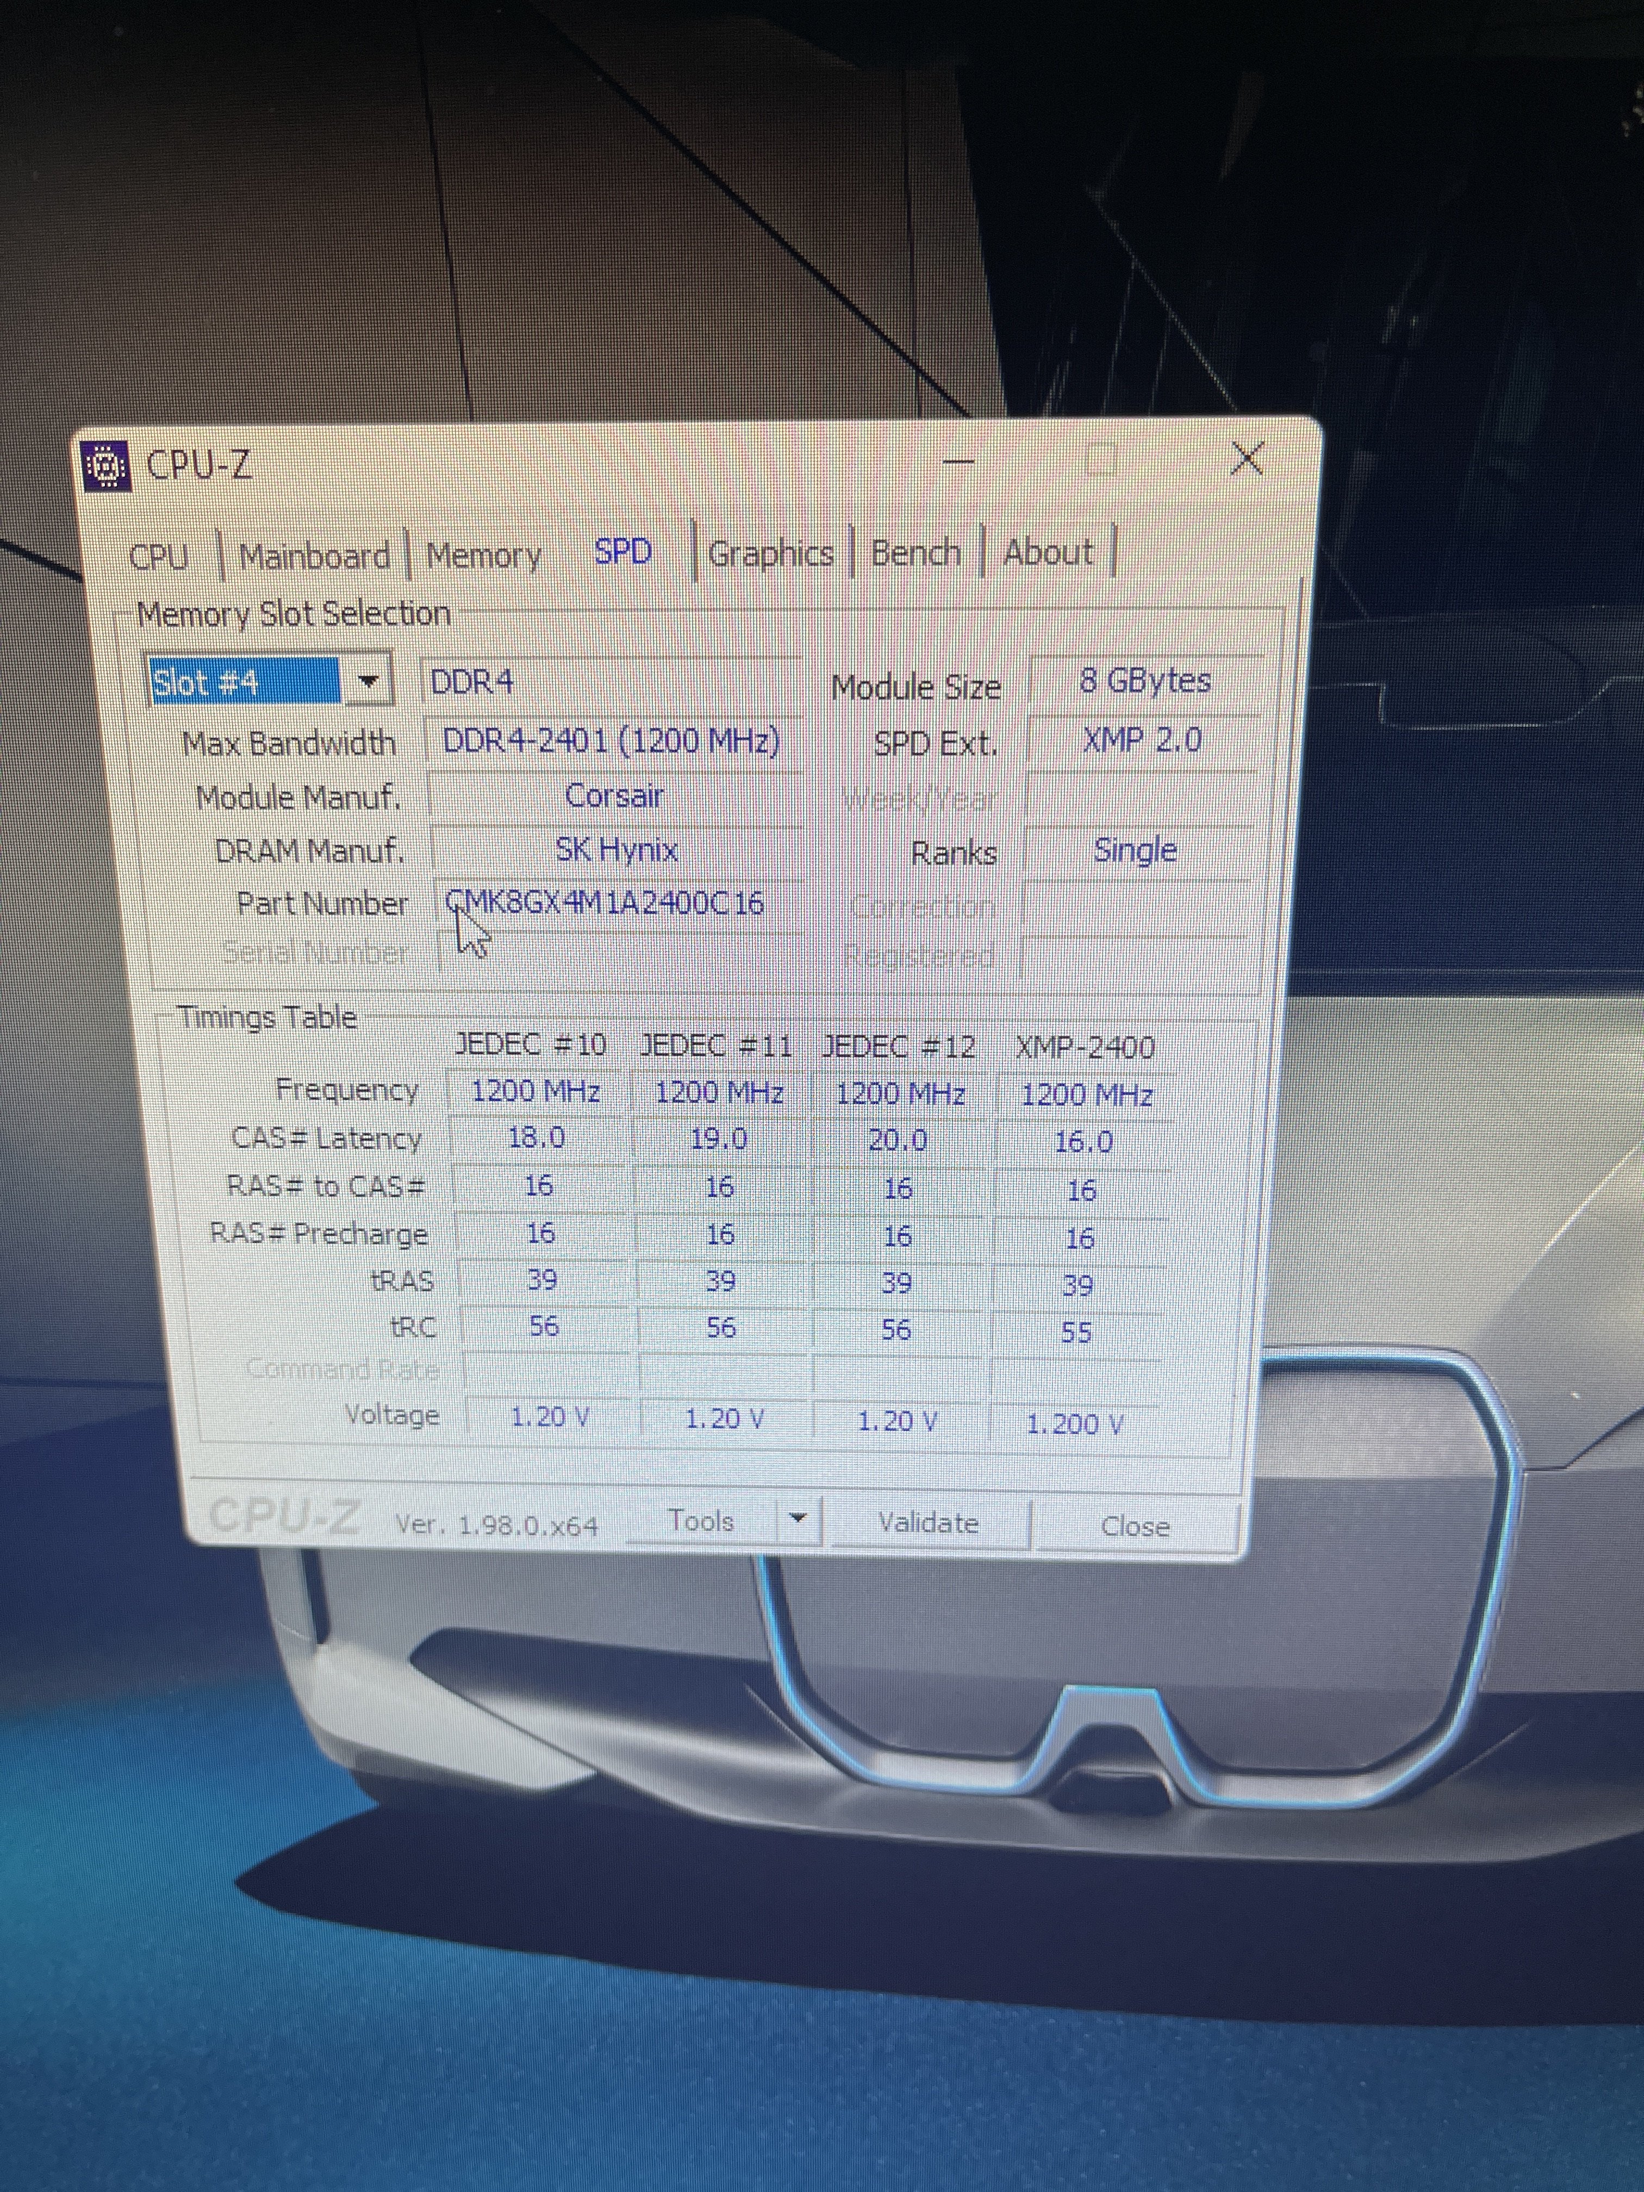Select the Slot #4 combo box
Screen dimensions: 1644x2192
244,682
